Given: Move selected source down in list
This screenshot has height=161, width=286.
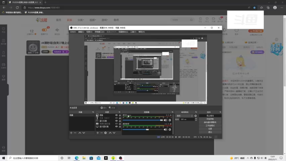Looking at the screenshot, I should click(114, 133).
